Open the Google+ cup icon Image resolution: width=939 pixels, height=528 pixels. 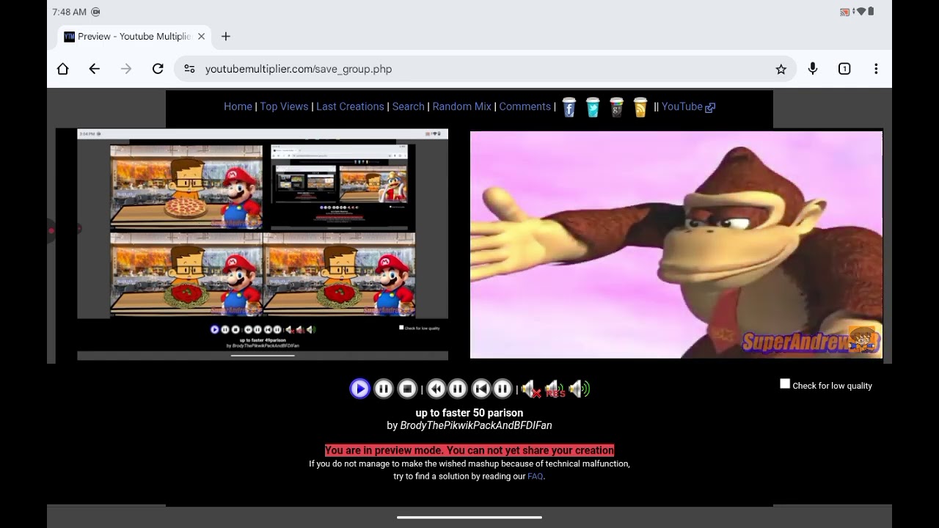click(616, 107)
